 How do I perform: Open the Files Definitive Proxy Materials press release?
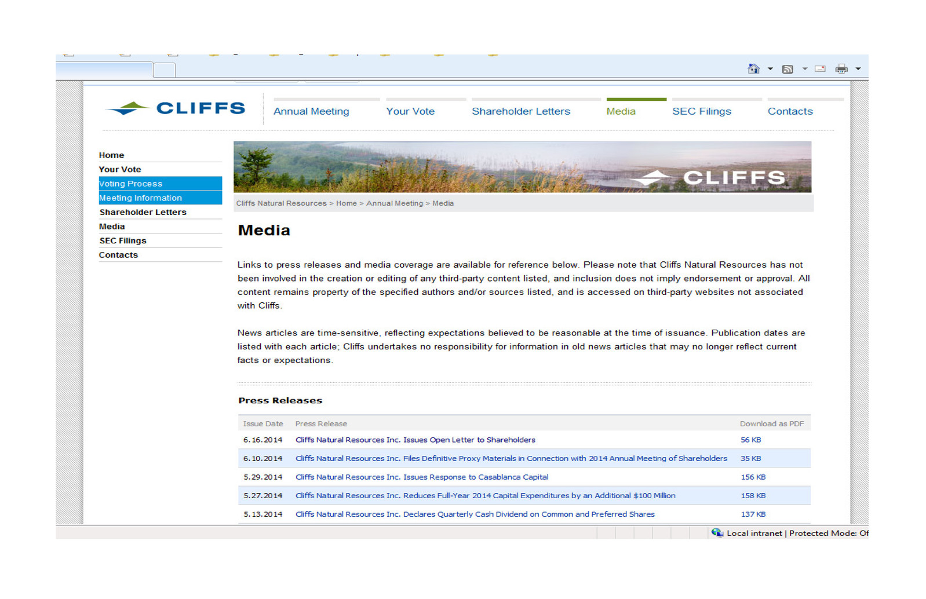pyautogui.click(x=511, y=458)
